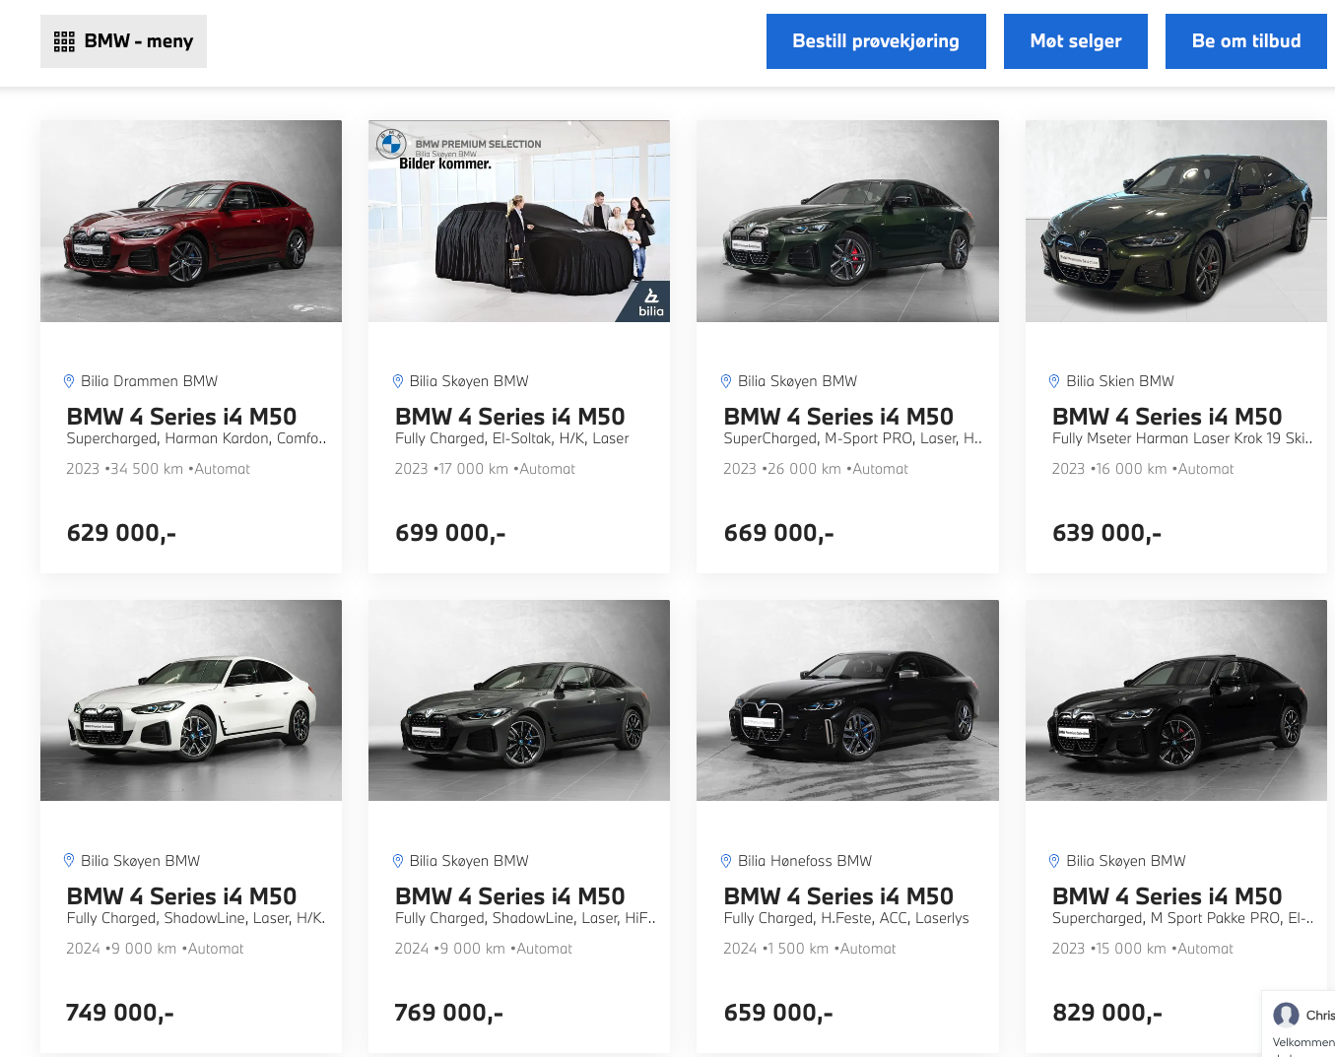Click the price 659 000,-
The width and height of the screenshot is (1335, 1057).
tap(778, 1013)
